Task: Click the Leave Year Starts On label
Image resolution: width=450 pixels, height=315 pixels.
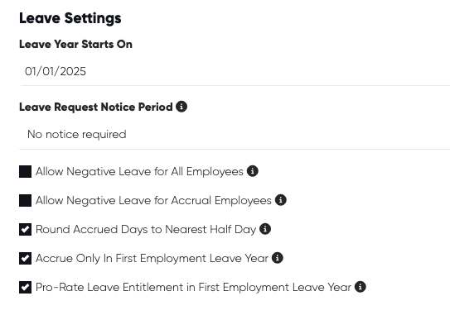Action: (75, 45)
